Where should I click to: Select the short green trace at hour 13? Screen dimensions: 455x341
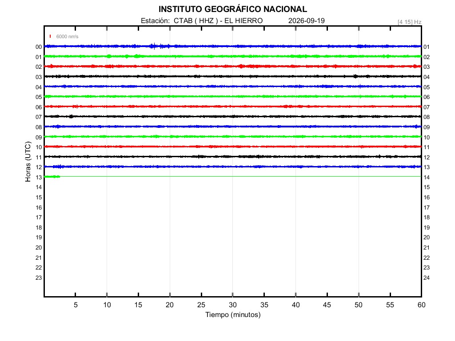tap(52, 177)
